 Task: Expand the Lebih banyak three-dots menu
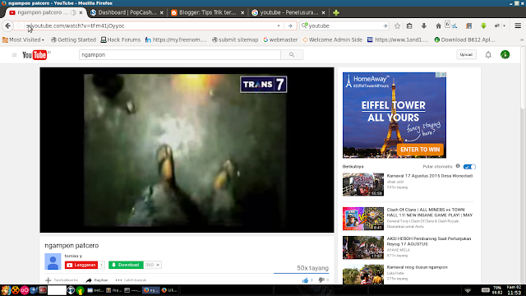pyautogui.click(x=118, y=280)
